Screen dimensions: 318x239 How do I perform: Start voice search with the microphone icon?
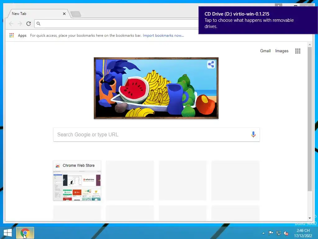point(253,134)
